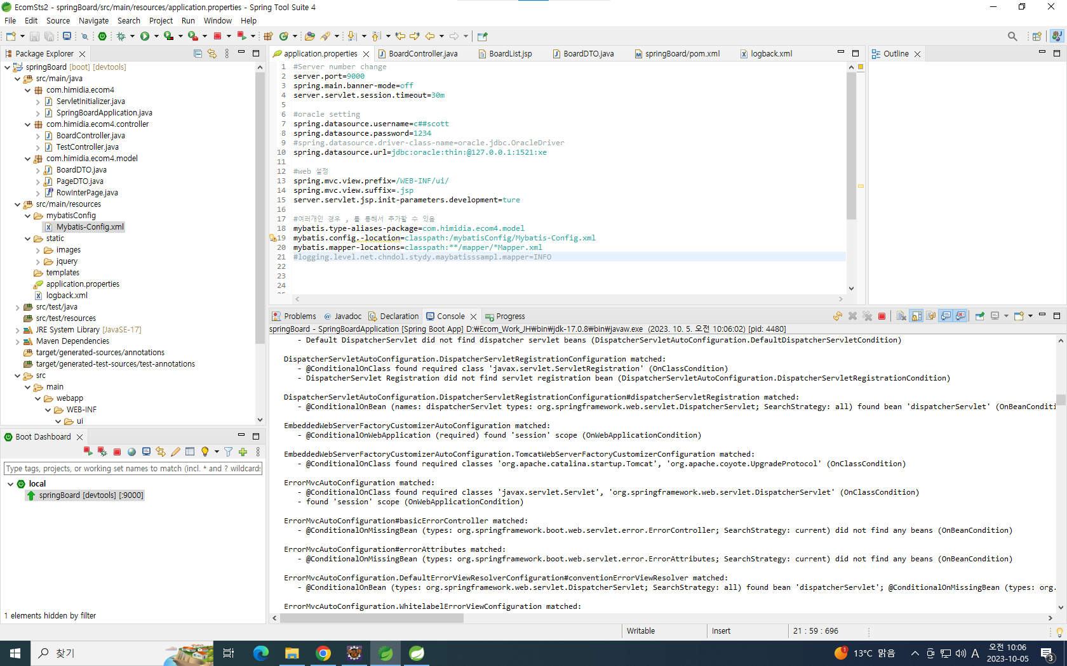
Task: Collapse the com.himidia.ecom4.controller package
Action: pos(27,124)
